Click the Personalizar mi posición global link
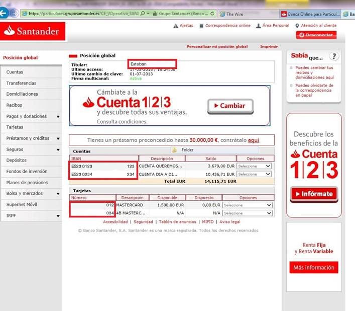Viewport: 355px width, 311px height. 217,47
